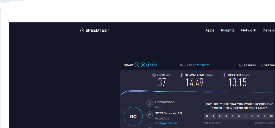Rate recommendation 9
This screenshot has height=128, width=275.
[x=265, y=116]
